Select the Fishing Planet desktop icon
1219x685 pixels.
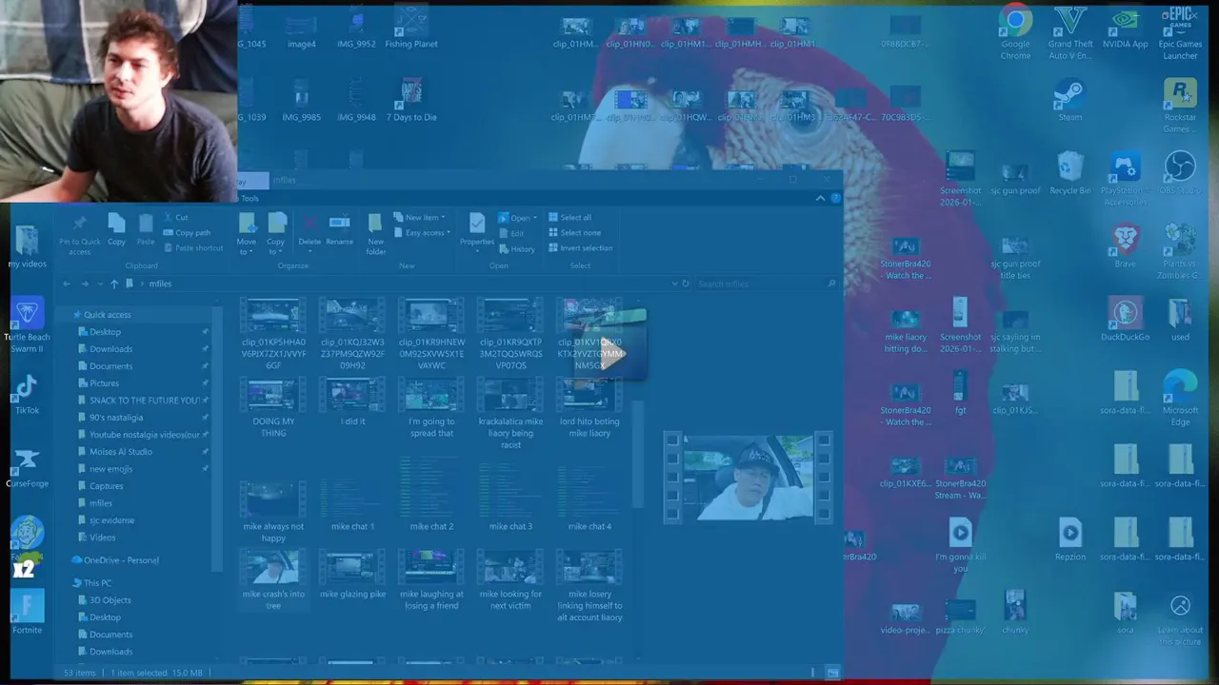[411, 29]
